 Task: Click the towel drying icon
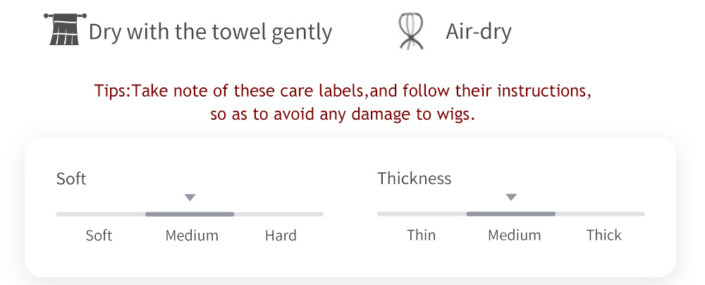tap(65, 29)
